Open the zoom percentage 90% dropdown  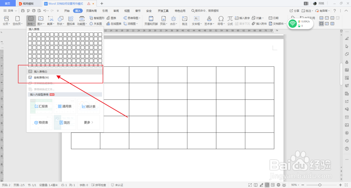point(295,185)
